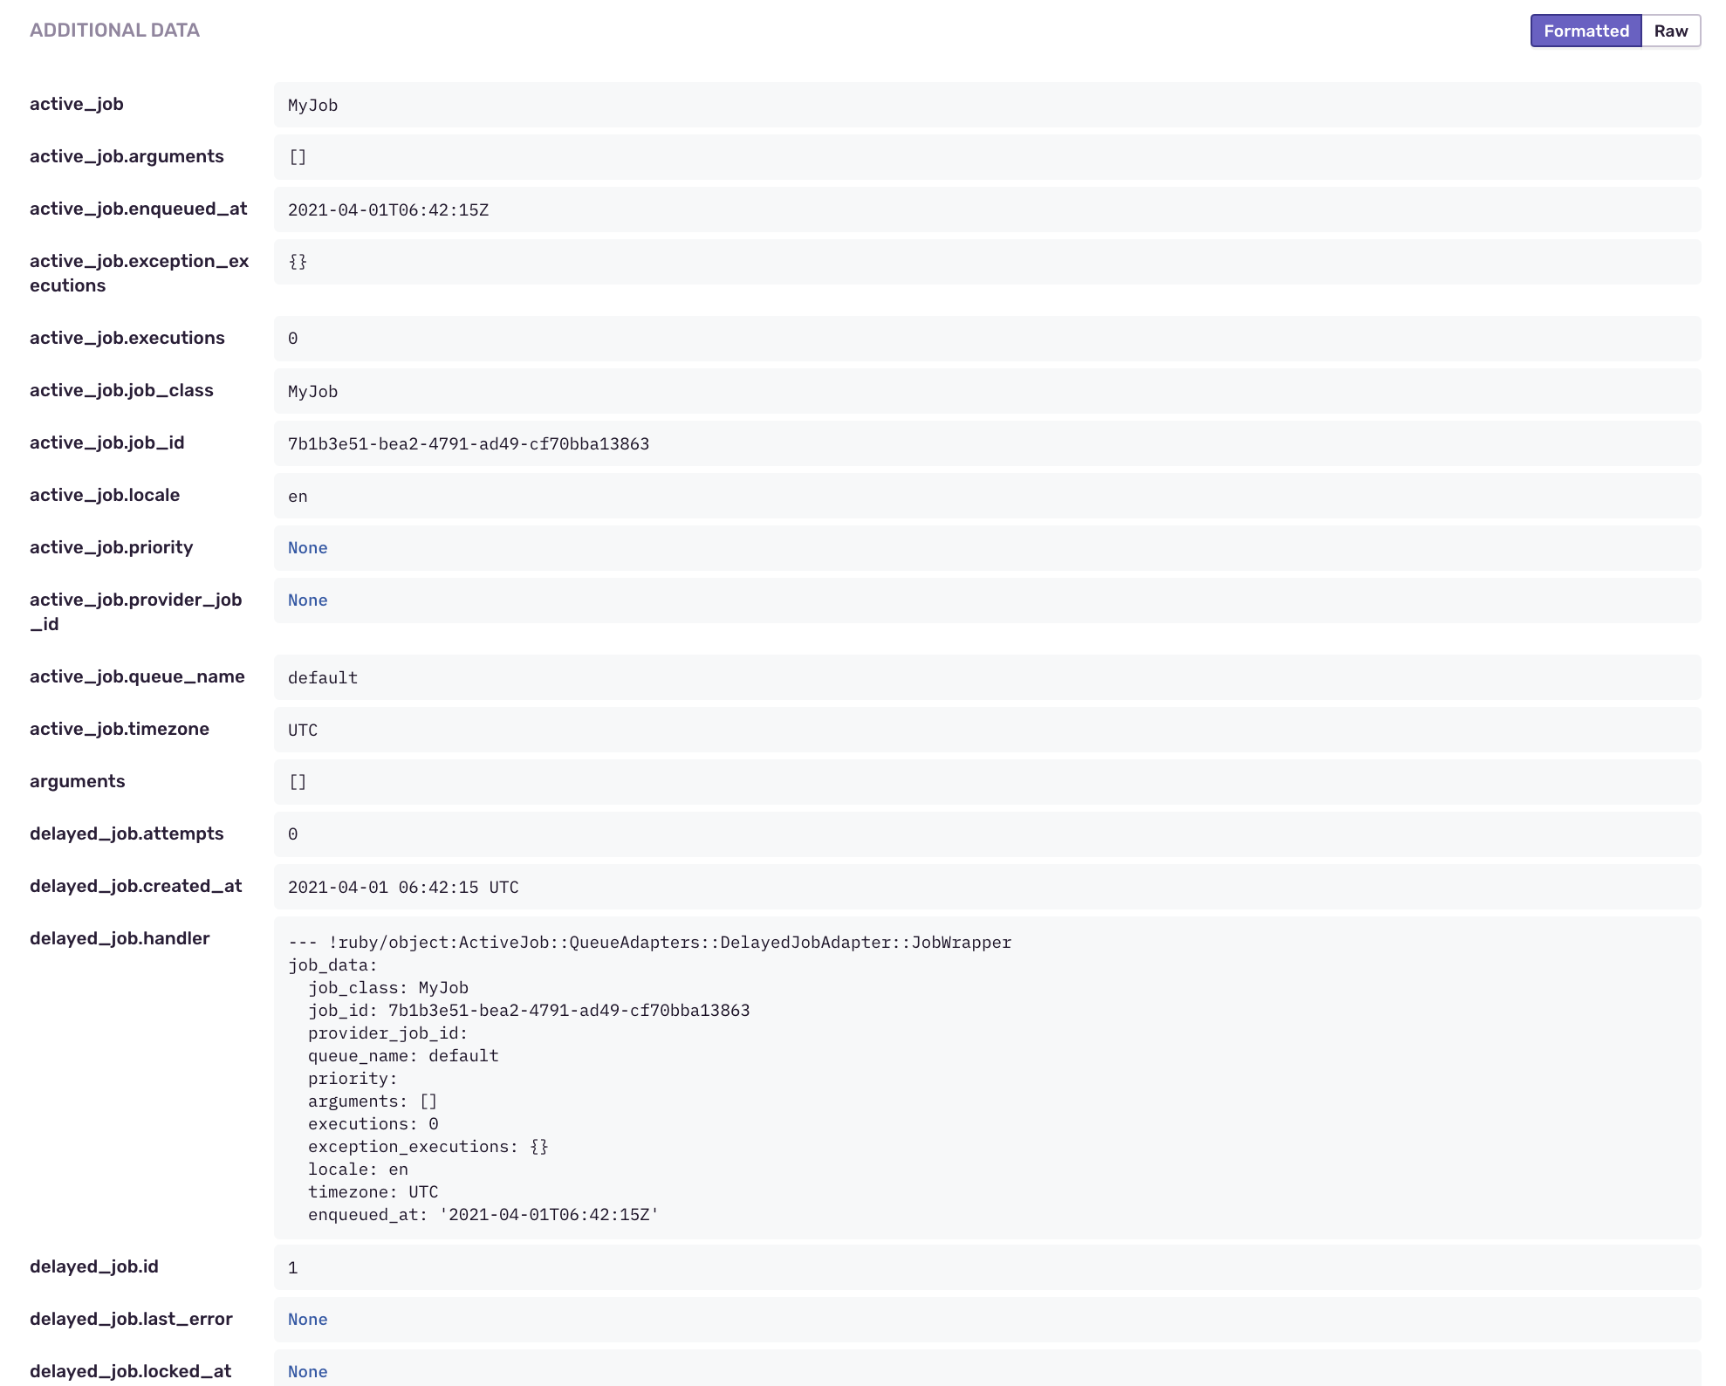Select the delayed_job.id key
This screenshot has width=1726, height=1386.
point(94,1266)
